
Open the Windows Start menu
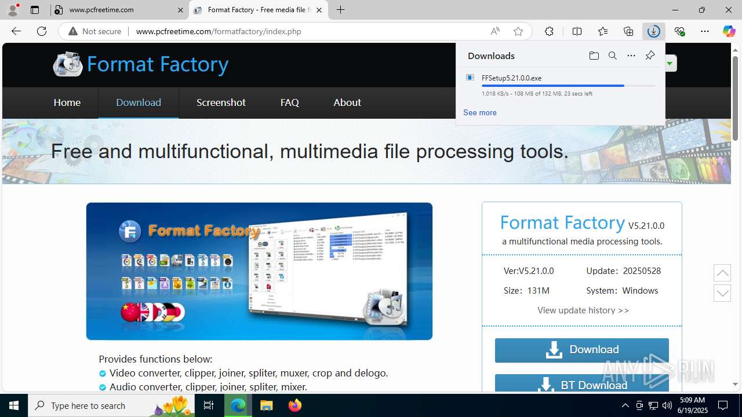pos(14,405)
